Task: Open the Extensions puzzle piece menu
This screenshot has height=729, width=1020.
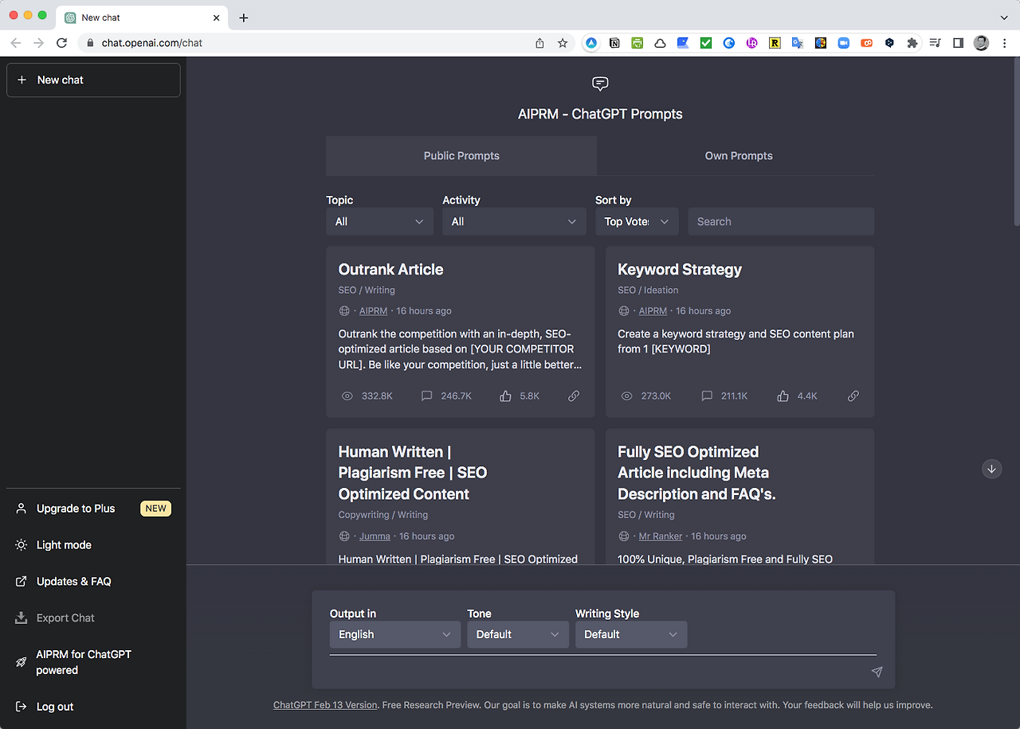Action: [912, 43]
